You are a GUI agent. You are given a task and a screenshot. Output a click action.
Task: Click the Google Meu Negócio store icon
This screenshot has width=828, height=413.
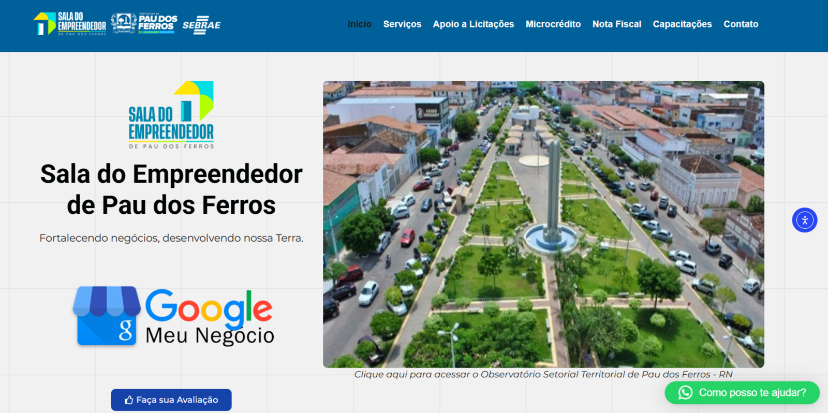point(107,316)
